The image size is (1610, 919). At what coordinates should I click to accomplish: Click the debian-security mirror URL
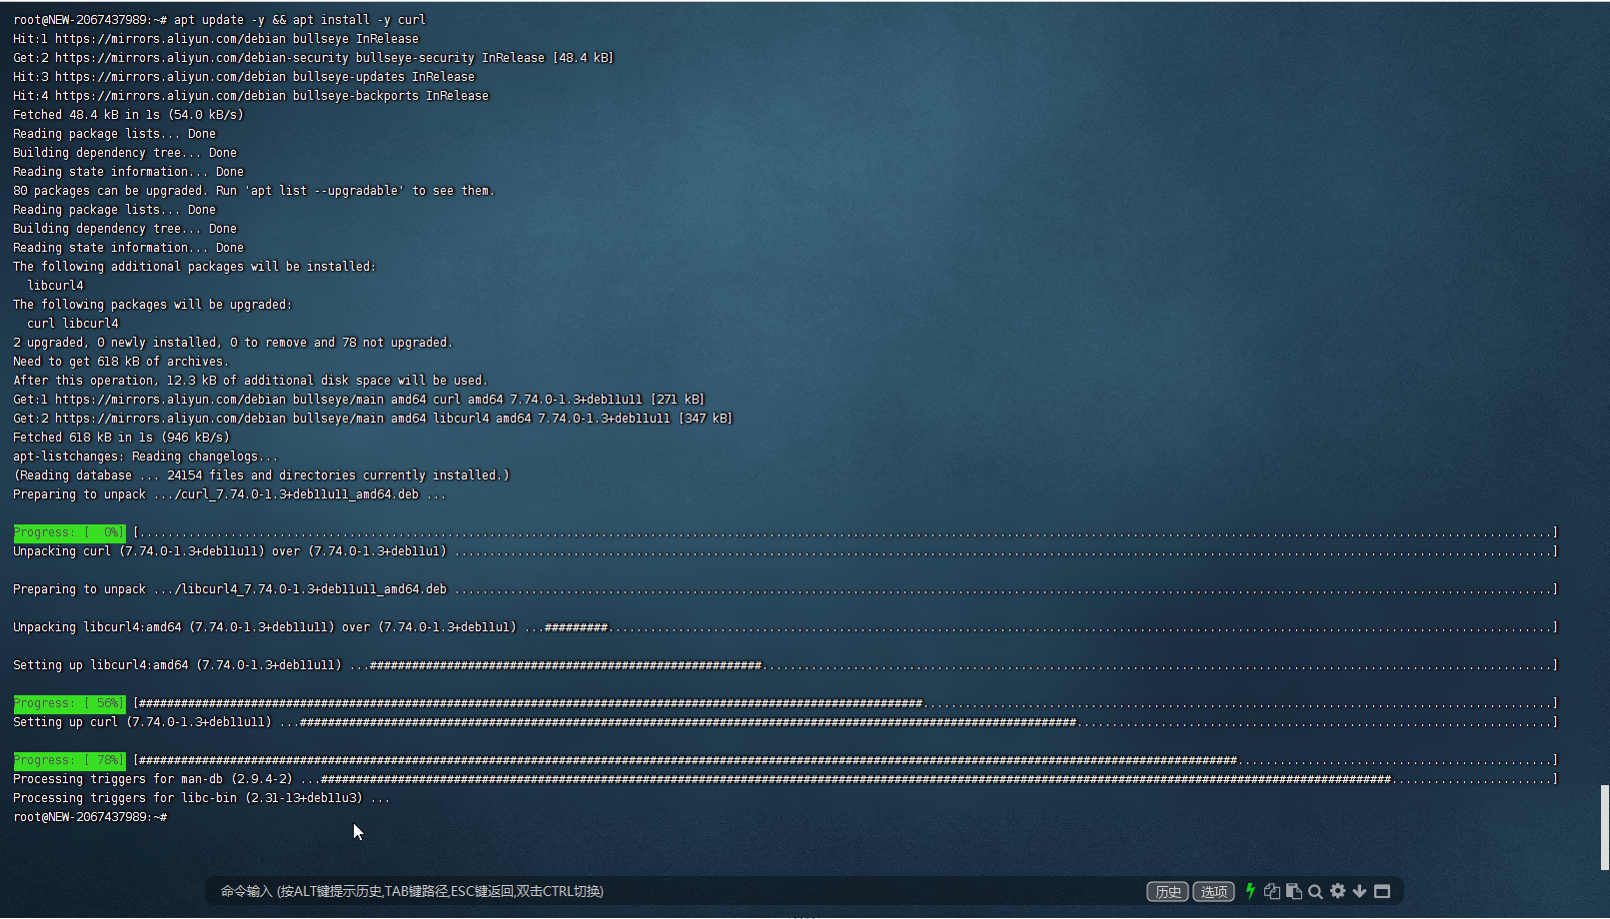point(201,58)
